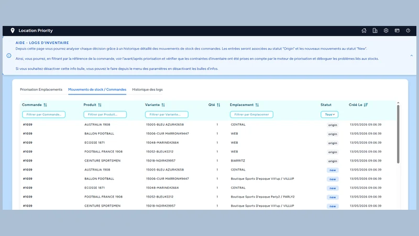This screenshot has width=419, height=236.
Task: Open the billing card icon
Action: (397, 30)
